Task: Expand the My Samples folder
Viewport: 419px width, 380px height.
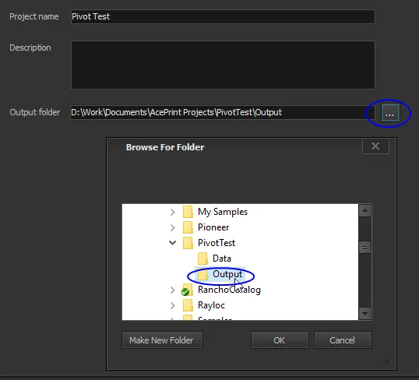Action: tap(173, 212)
